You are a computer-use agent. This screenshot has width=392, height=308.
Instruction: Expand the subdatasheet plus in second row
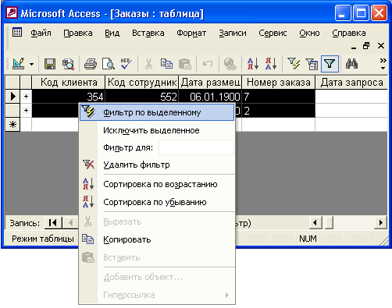coord(26,111)
